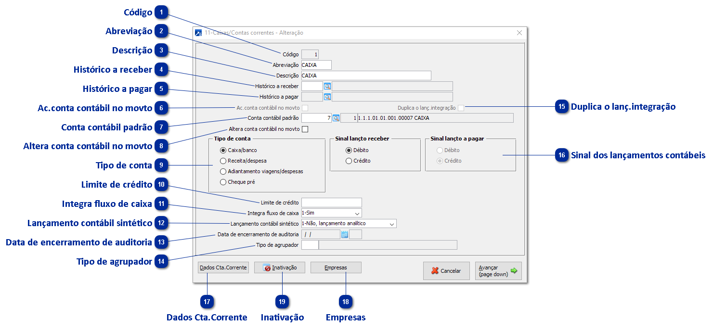
Task: Select Receita/despesa account type
Action: click(x=223, y=161)
